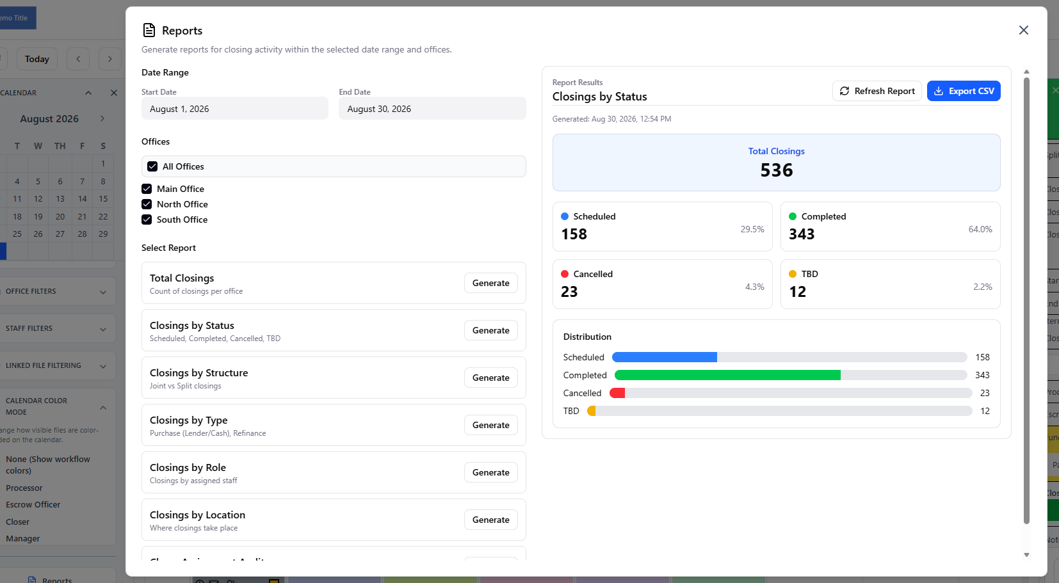This screenshot has height=583, width=1059.
Task: Uncheck the Main Office checkbox
Action: [x=147, y=189]
